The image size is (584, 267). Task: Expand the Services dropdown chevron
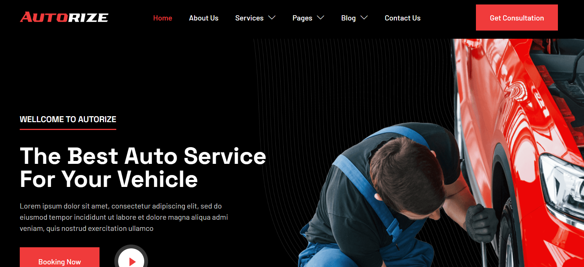(x=272, y=18)
